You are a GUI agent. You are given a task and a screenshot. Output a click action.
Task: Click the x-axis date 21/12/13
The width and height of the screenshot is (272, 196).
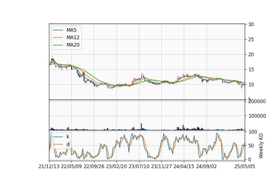coord(49,166)
